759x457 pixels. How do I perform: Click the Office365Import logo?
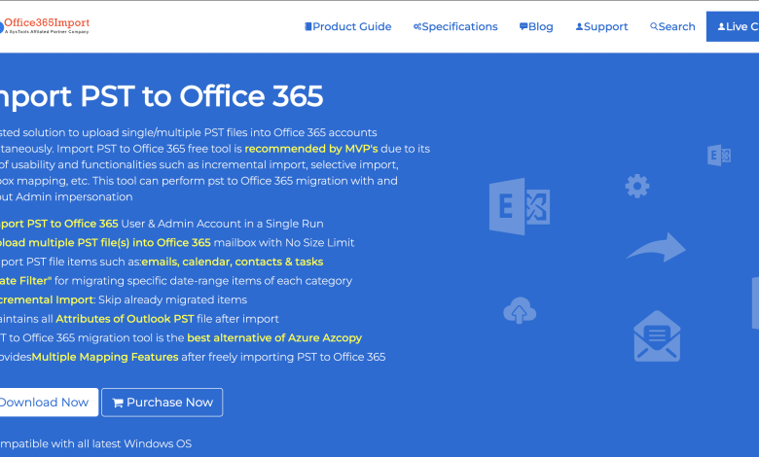pyautogui.click(x=45, y=25)
